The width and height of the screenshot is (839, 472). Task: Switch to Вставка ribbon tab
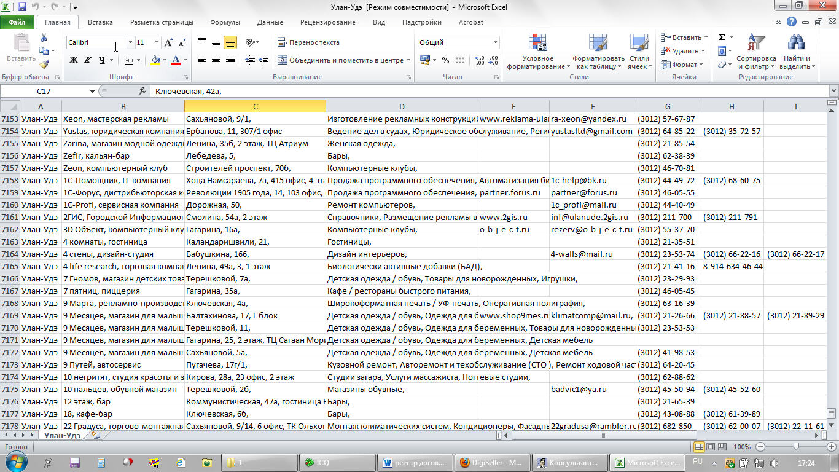pyautogui.click(x=100, y=22)
